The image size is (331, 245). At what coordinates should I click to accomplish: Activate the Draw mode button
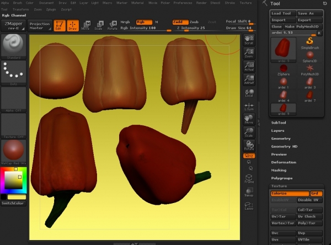click(73, 25)
